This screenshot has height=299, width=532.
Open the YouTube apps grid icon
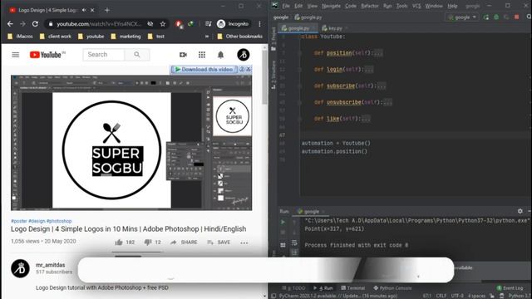(x=202, y=55)
